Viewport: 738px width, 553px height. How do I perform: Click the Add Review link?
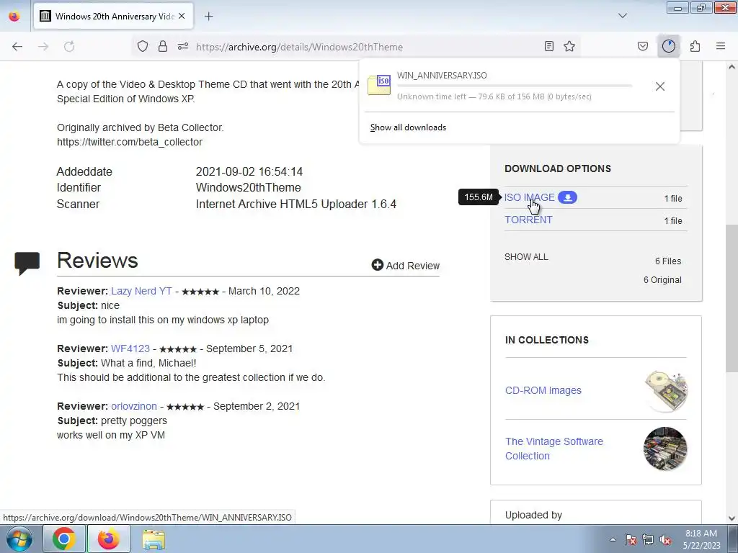pos(406,266)
